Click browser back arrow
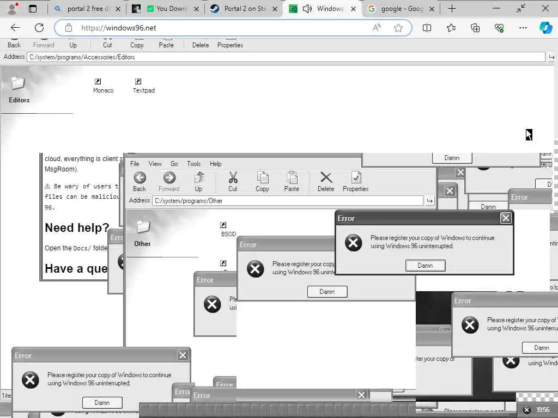The width and height of the screenshot is (558, 418). coord(15,28)
